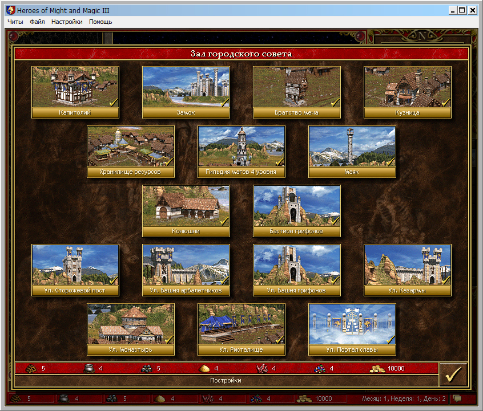The width and height of the screenshot is (483, 411).
Task: Open the Файл menu
Action: (37, 22)
